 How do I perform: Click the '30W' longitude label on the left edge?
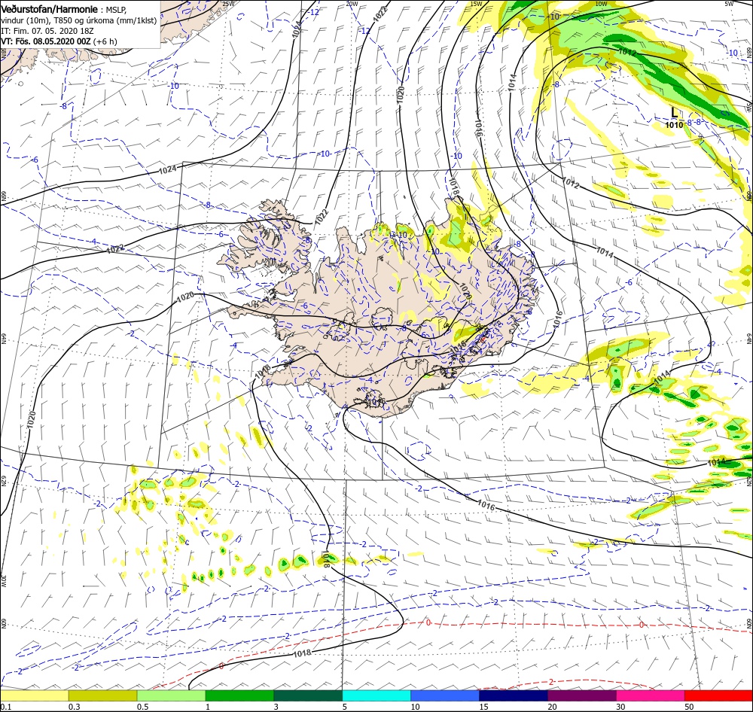[3, 581]
